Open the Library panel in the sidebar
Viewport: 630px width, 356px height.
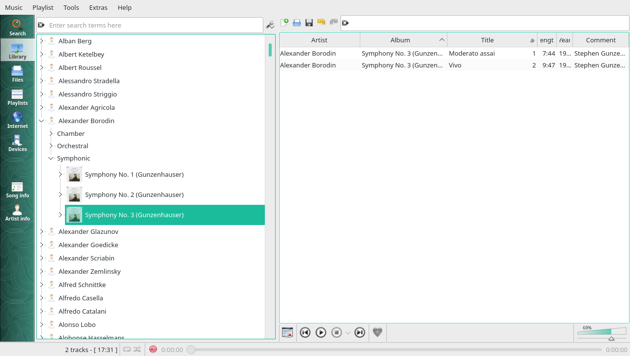pos(17,50)
